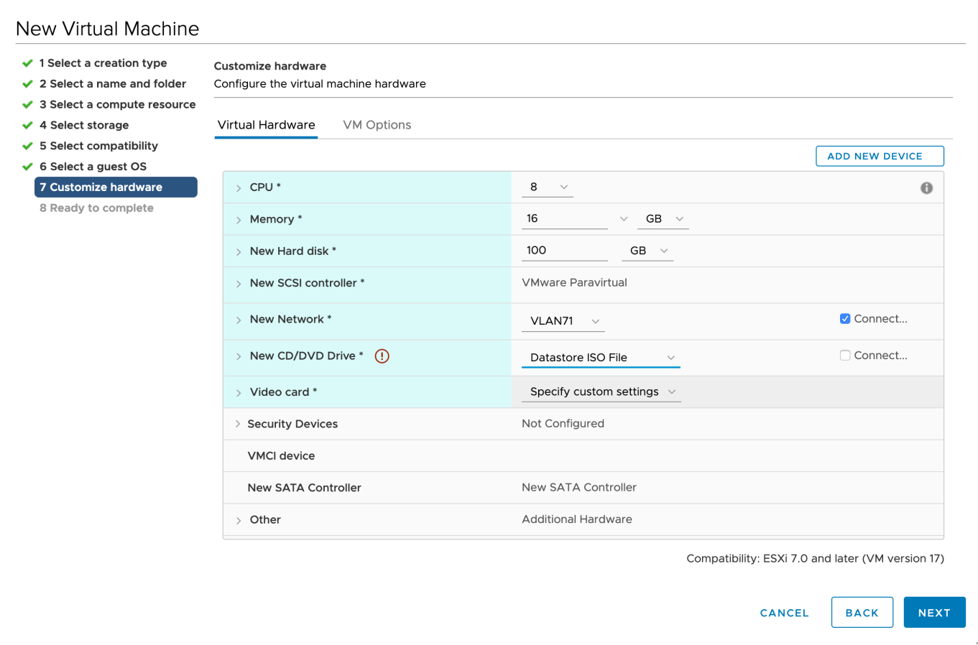Screen dimensions: 978x645
Task: Click the checkmark beside Select a creation type
Action: (27, 62)
